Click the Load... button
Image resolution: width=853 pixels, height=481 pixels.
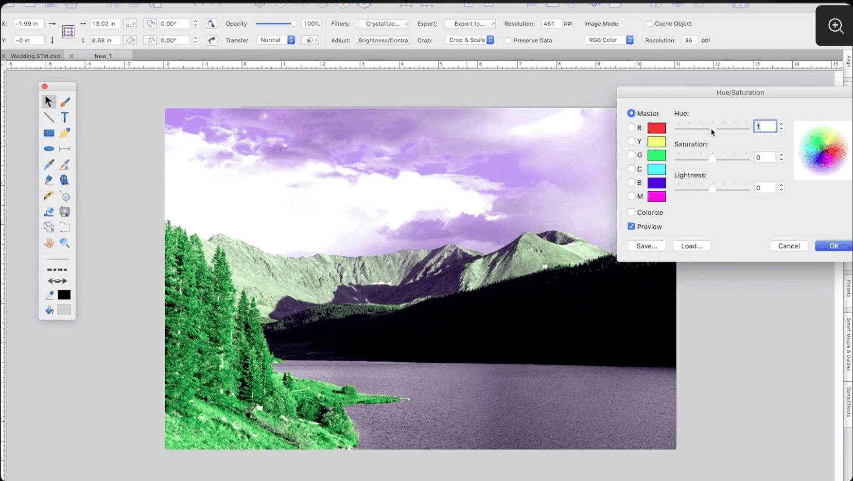pos(692,246)
